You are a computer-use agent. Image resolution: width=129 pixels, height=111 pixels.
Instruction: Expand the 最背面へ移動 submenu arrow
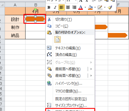[x=91, y=75]
